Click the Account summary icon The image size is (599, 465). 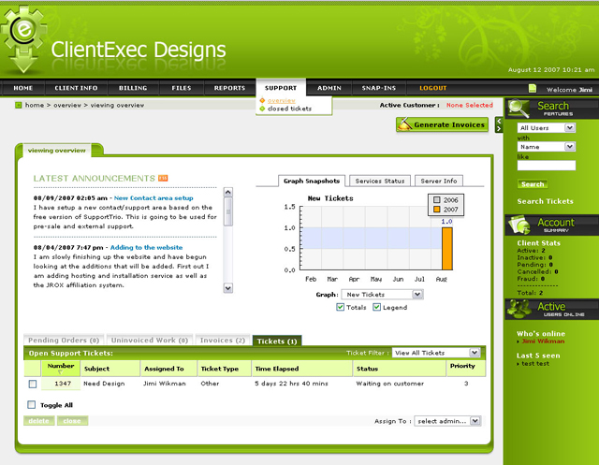pyautogui.click(x=519, y=225)
